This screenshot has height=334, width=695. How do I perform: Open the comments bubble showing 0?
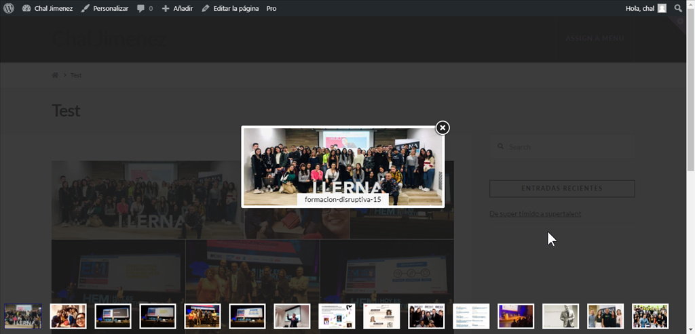(x=145, y=8)
